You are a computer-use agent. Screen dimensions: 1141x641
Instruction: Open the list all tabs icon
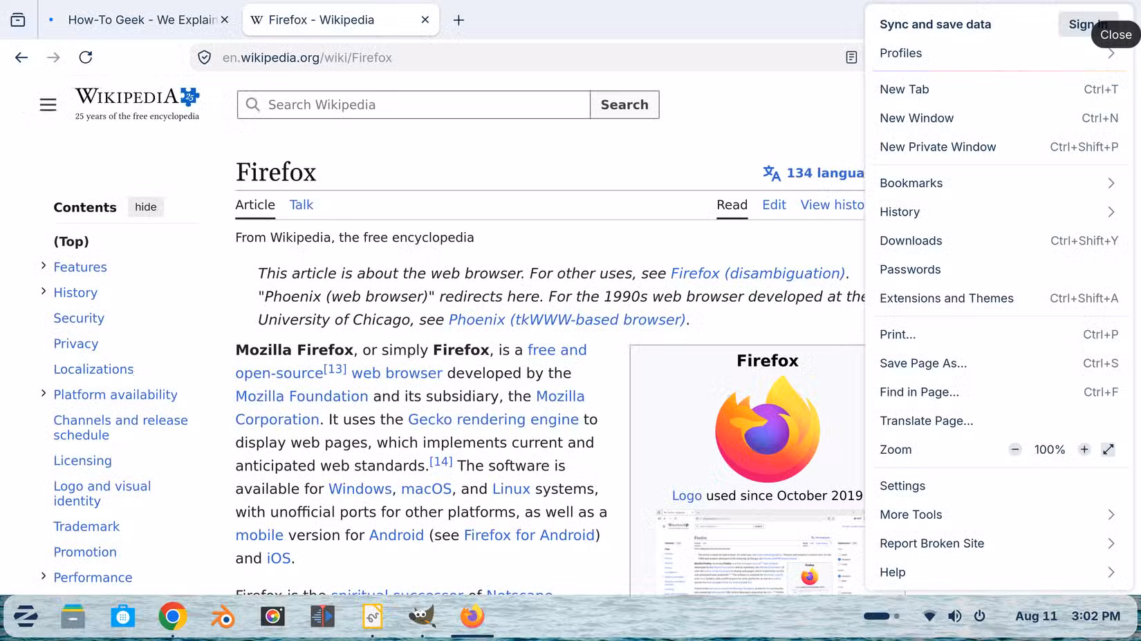coord(18,20)
